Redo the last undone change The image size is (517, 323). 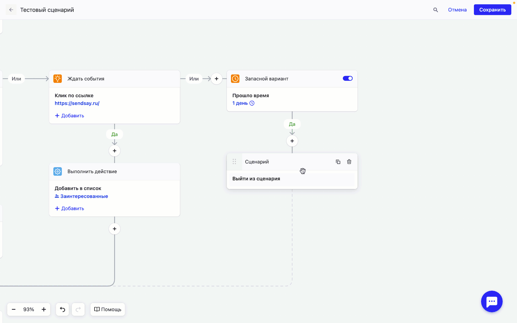(x=78, y=309)
